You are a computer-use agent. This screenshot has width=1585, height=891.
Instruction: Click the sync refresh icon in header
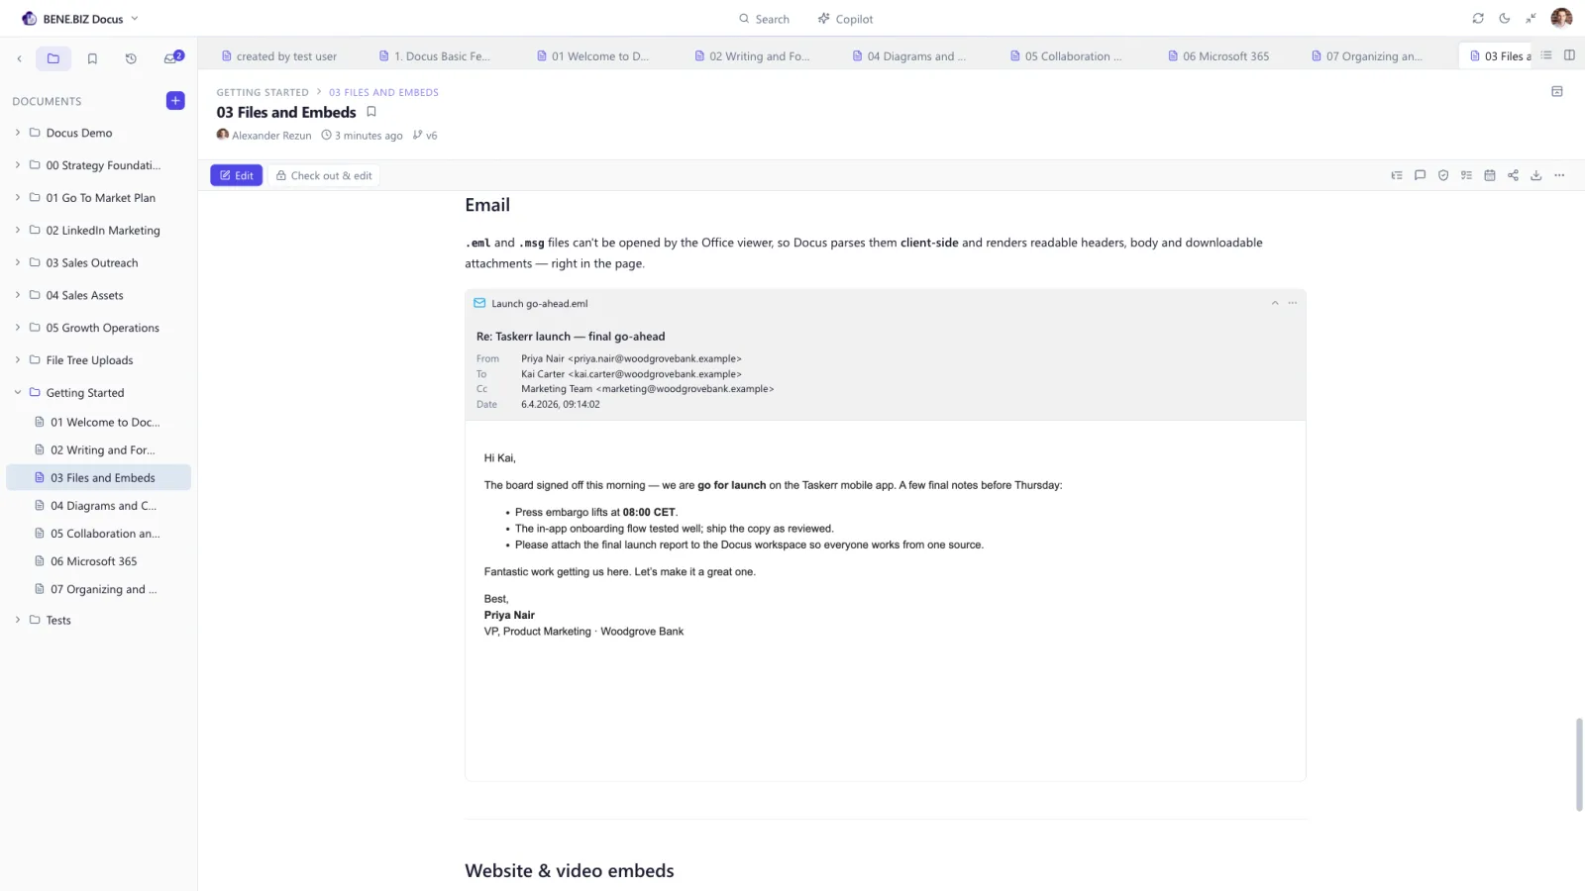(x=1478, y=18)
